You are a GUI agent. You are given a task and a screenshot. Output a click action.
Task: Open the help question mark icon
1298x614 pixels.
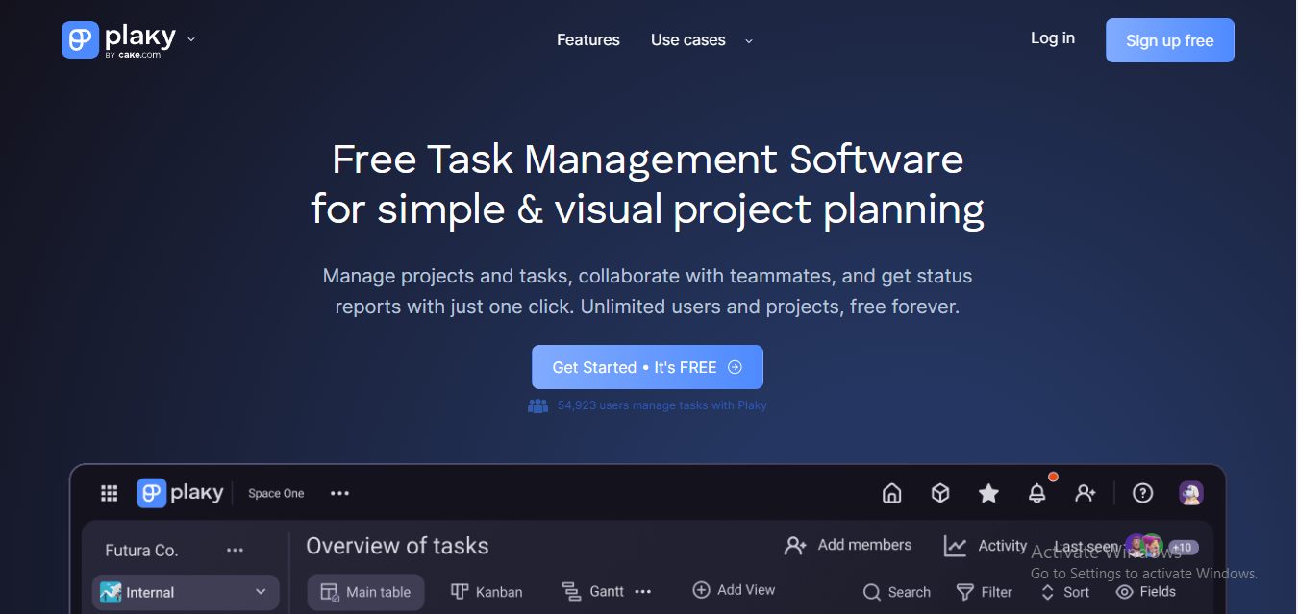click(1142, 493)
